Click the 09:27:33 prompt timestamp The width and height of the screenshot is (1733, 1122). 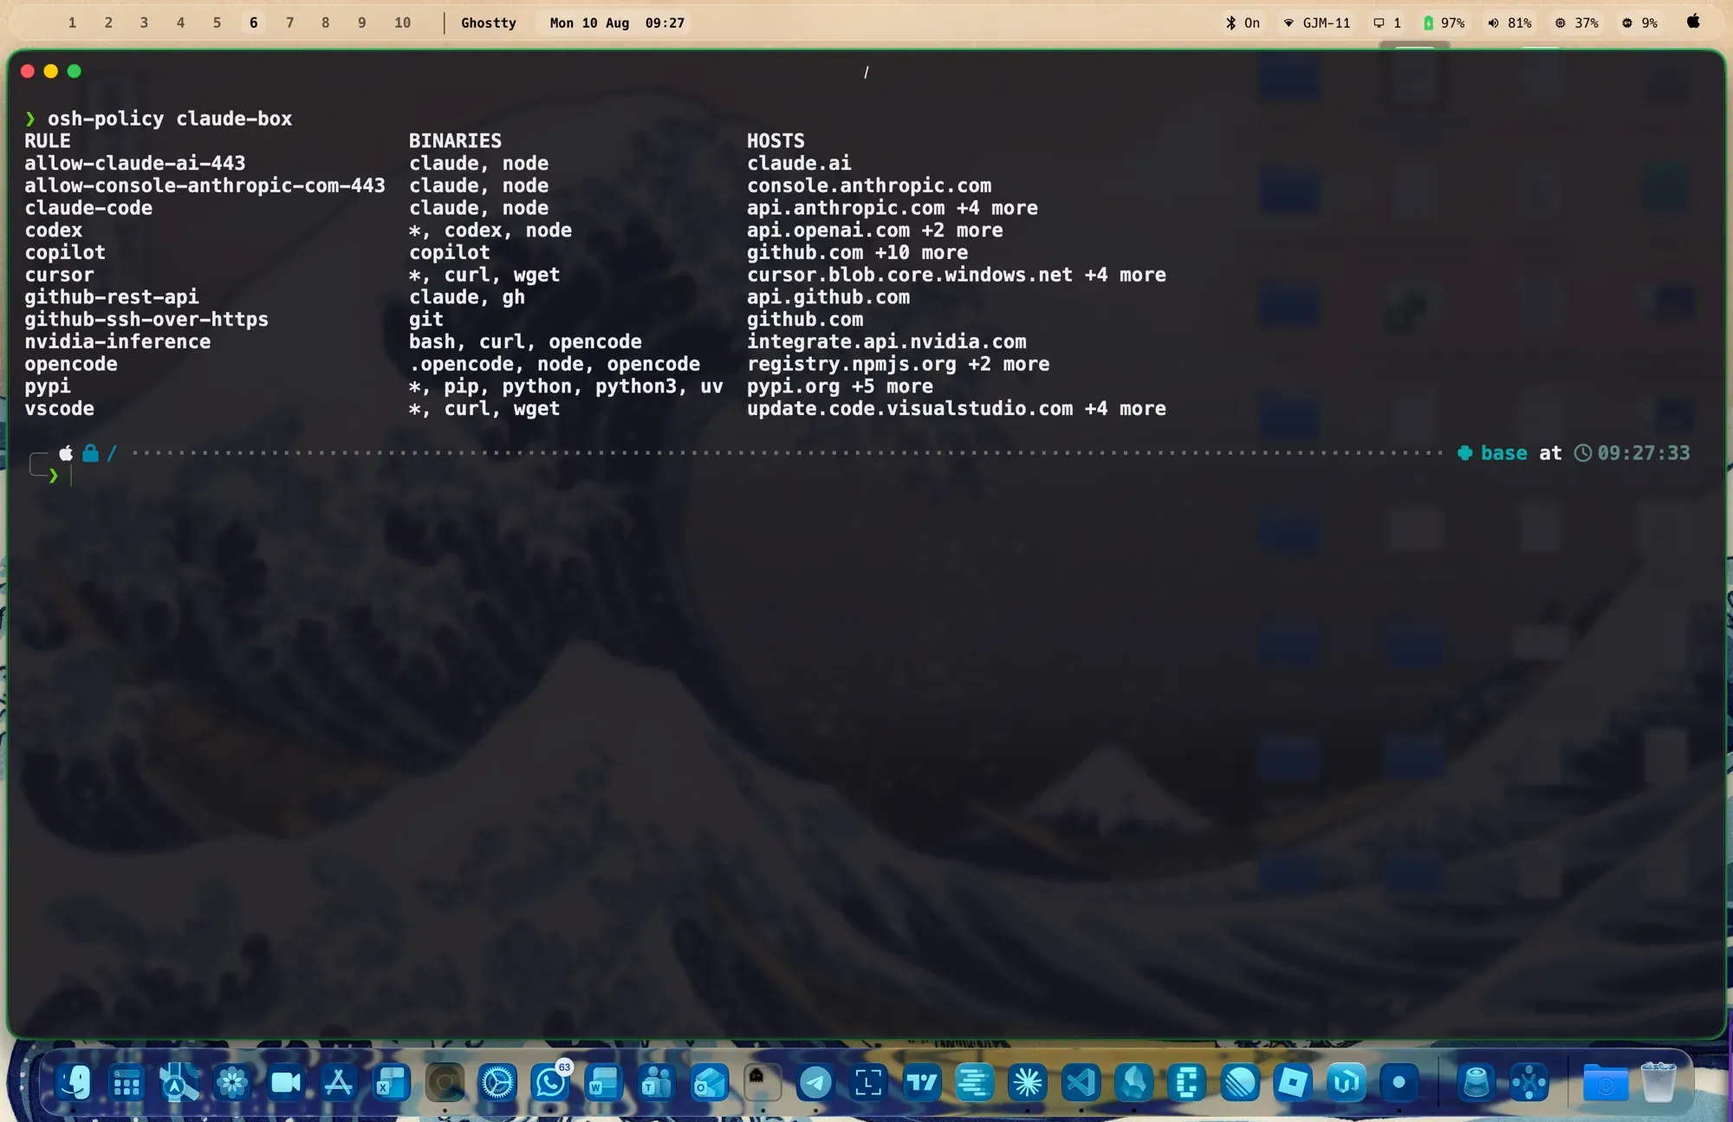pyautogui.click(x=1644, y=453)
